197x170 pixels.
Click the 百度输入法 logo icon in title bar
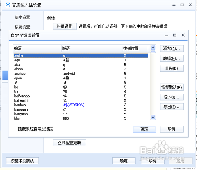click(8, 5)
